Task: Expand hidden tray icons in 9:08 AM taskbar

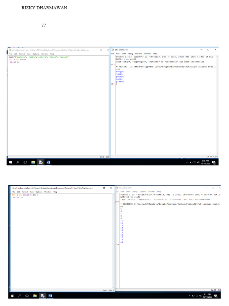Action: tap(188, 162)
